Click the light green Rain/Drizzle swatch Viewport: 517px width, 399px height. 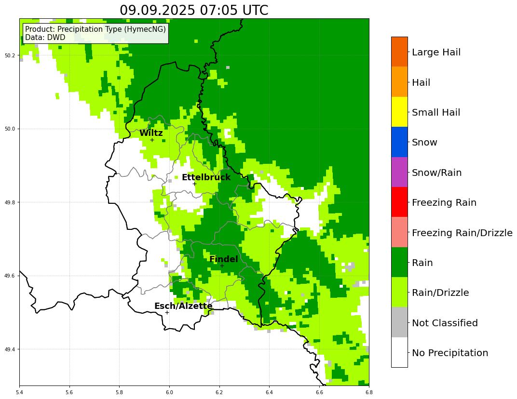[x=399, y=292]
